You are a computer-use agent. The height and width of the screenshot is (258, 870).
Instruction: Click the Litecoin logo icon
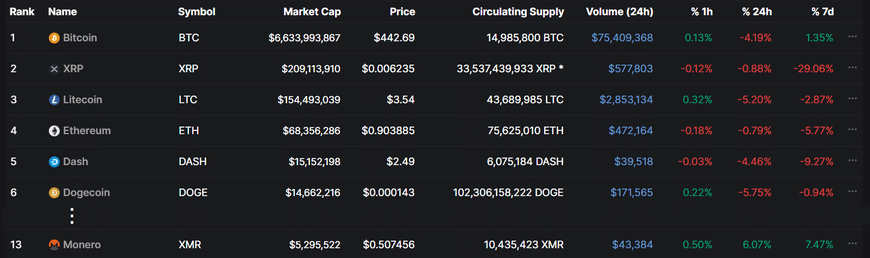coord(54,100)
